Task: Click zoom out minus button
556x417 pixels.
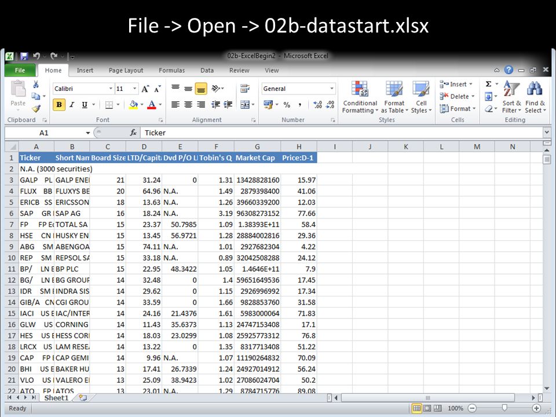Action: [473, 408]
